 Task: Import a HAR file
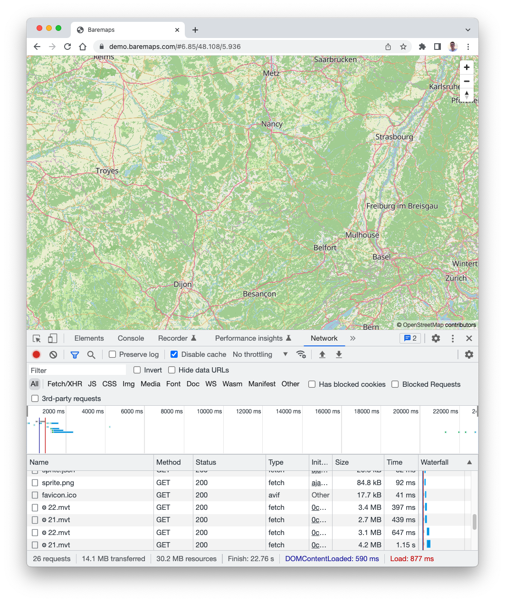tap(322, 354)
